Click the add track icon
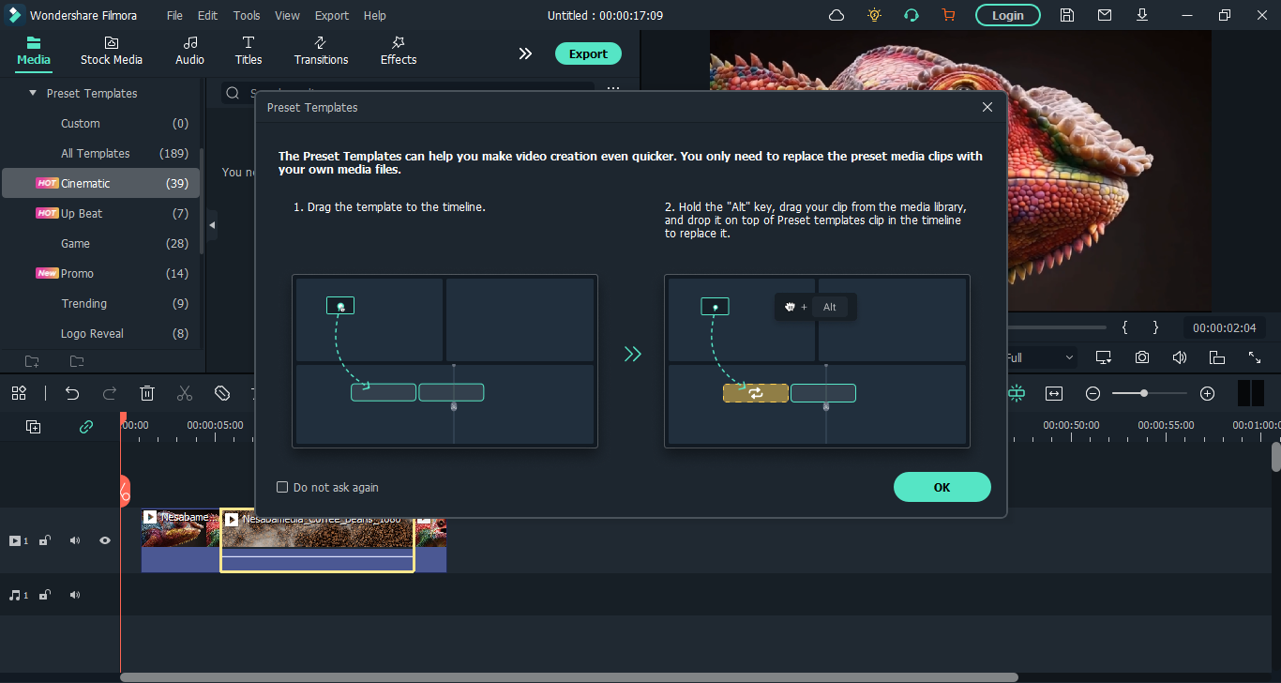Image resolution: width=1281 pixels, height=683 pixels. coord(34,427)
